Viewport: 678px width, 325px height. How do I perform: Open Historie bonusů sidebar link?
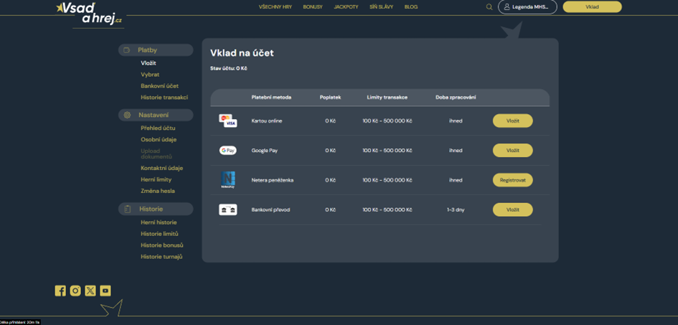click(x=162, y=245)
